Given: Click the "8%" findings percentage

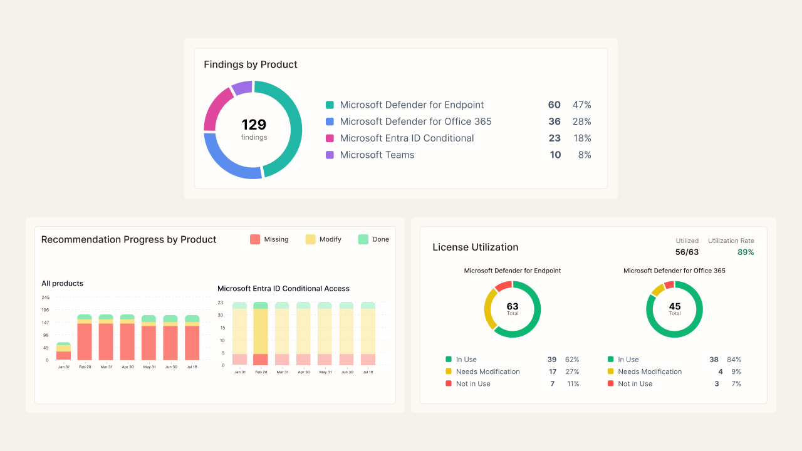Looking at the screenshot, I should 585,155.
